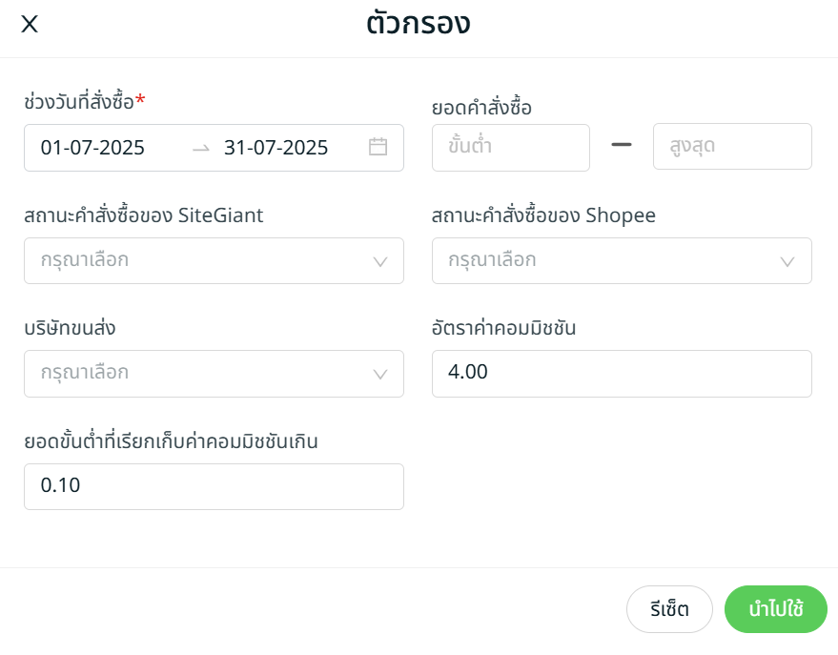The width and height of the screenshot is (838, 655).
Task: Expand the SiteGiant status chevron arrow
Action: [380, 261]
